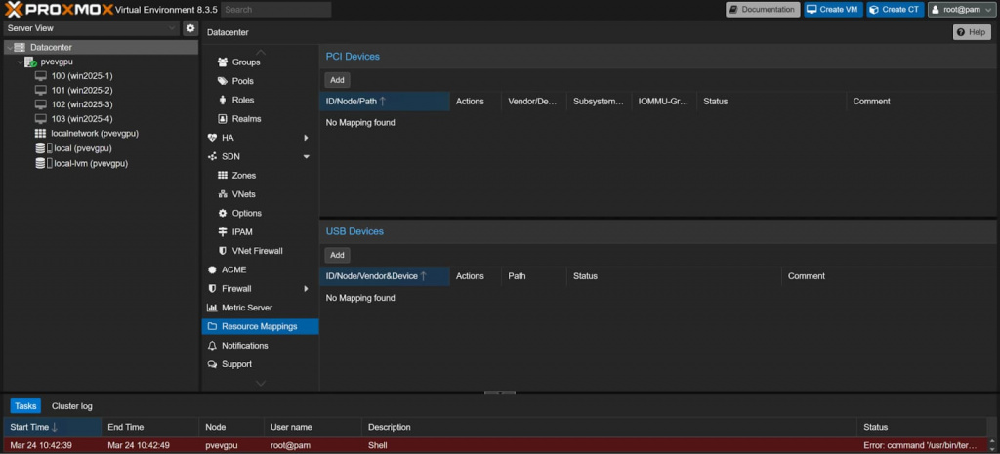Click the Pools tags icon
The width and height of the screenshot is (1000, 454).
(223, 81)
